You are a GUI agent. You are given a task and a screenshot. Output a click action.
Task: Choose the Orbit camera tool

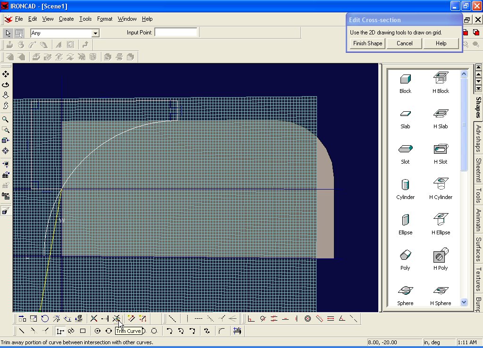6,85
